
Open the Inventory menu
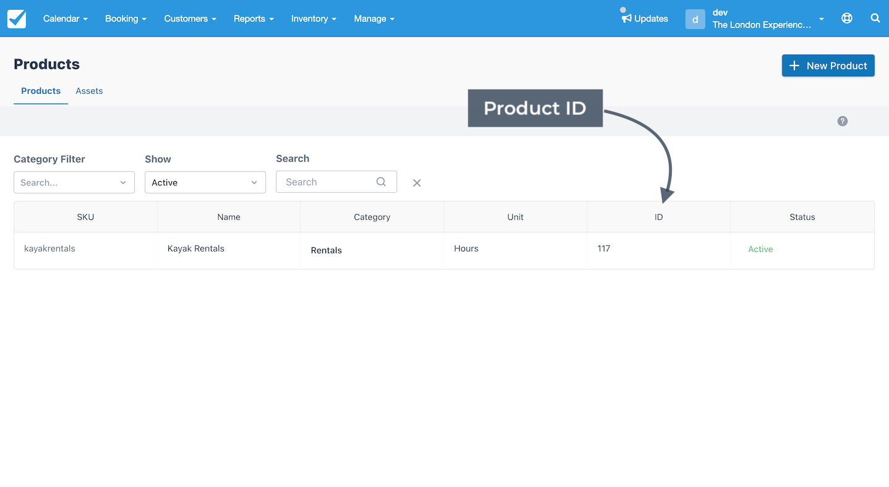(x=314, y=19)
